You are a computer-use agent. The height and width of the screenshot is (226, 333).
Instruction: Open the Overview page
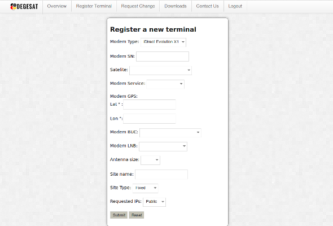click(x=57, y=6)
